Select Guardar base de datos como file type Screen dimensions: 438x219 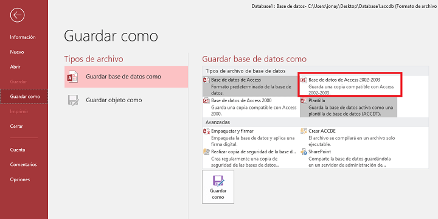(x=127, y=77)
